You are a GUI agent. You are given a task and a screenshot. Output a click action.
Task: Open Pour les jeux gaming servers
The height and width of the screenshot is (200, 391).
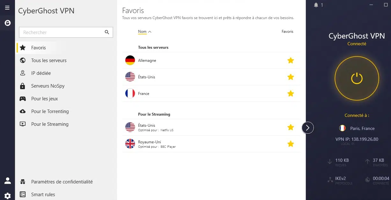click(44, 99)
